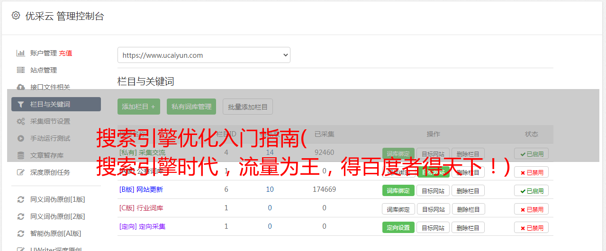Click the red 充值 link
The image size is (606, 251).
point(65,53)
